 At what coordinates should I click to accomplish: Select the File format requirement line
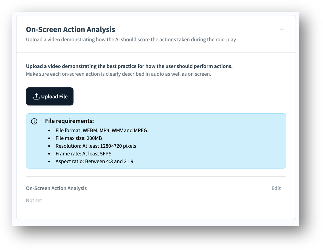(x=102, y=131)
